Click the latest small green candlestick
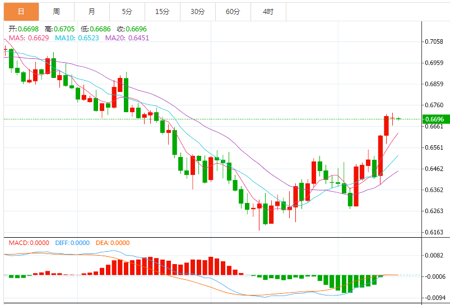 point(398,119)
